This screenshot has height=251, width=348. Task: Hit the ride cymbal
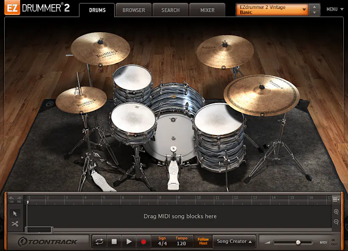(262, 95)
